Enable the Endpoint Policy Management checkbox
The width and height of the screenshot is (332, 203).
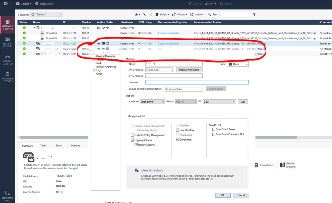tap(133, 135)
